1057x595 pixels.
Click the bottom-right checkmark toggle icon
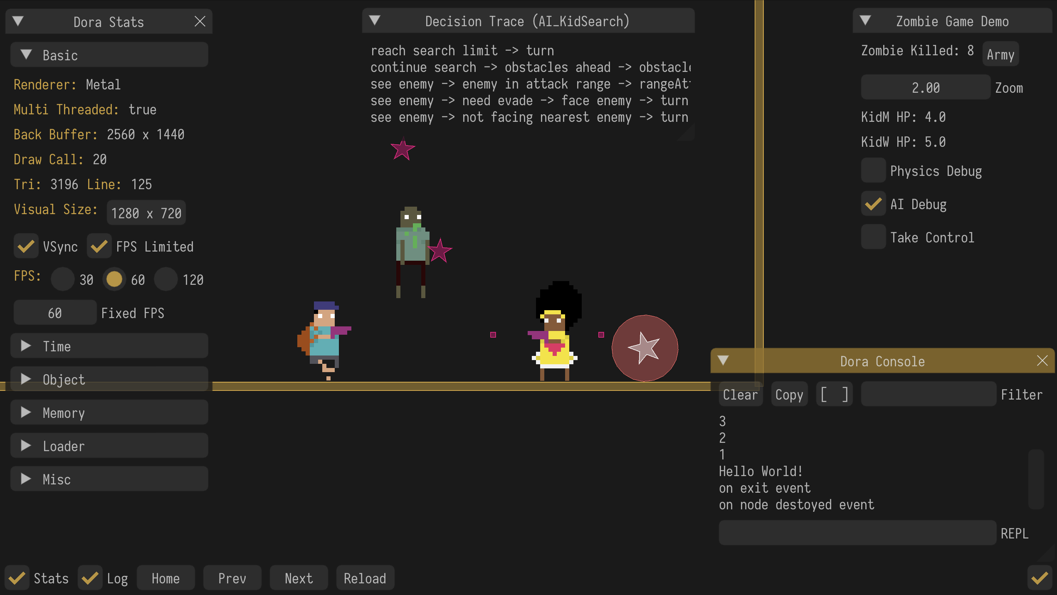[1040, 578]
